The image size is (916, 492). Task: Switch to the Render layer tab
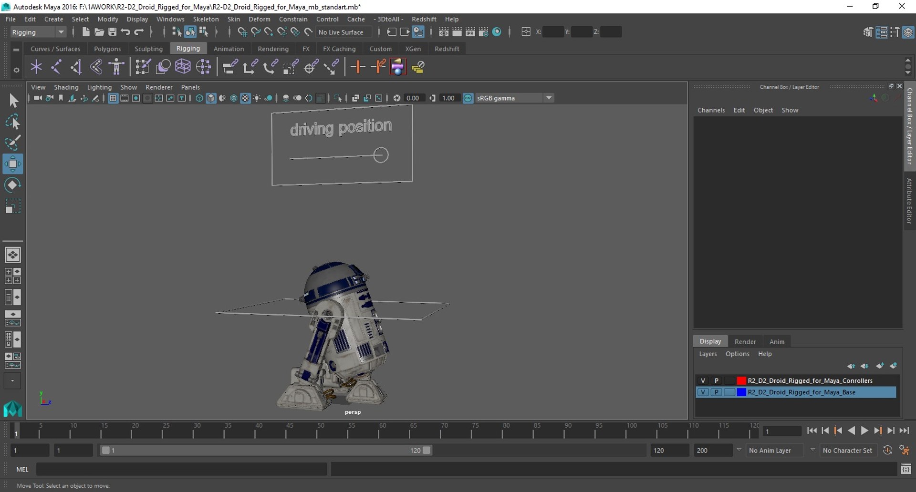pos(745,341)
